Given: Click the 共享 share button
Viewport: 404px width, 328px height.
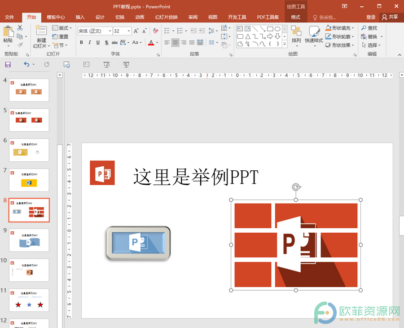Looking at the screenshot, I should pyautogui.click(x=390, y=17).
